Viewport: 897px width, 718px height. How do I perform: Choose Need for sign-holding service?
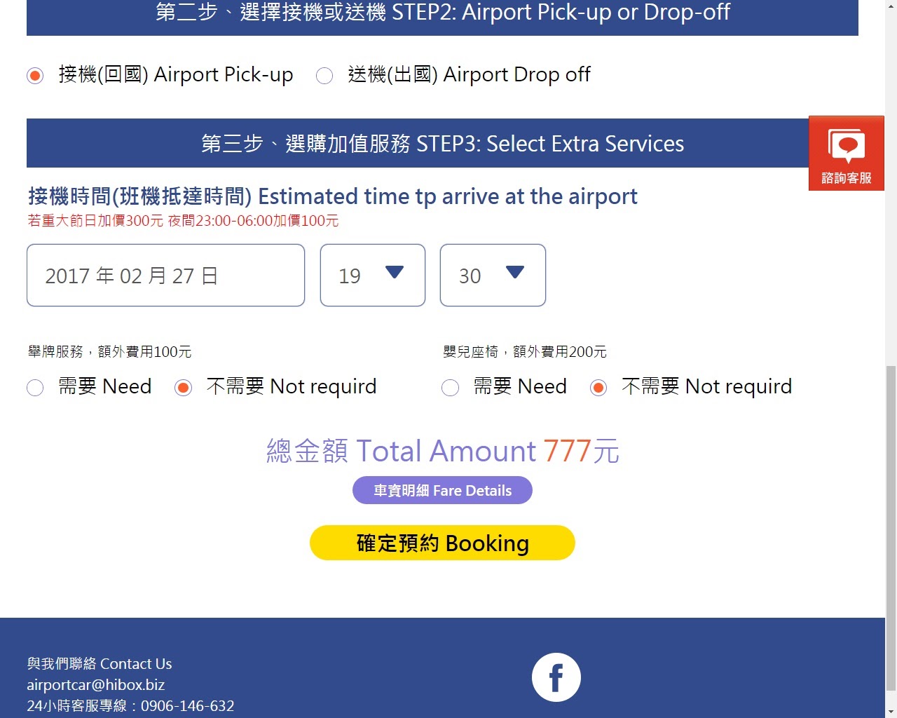(x=35, y=387)
